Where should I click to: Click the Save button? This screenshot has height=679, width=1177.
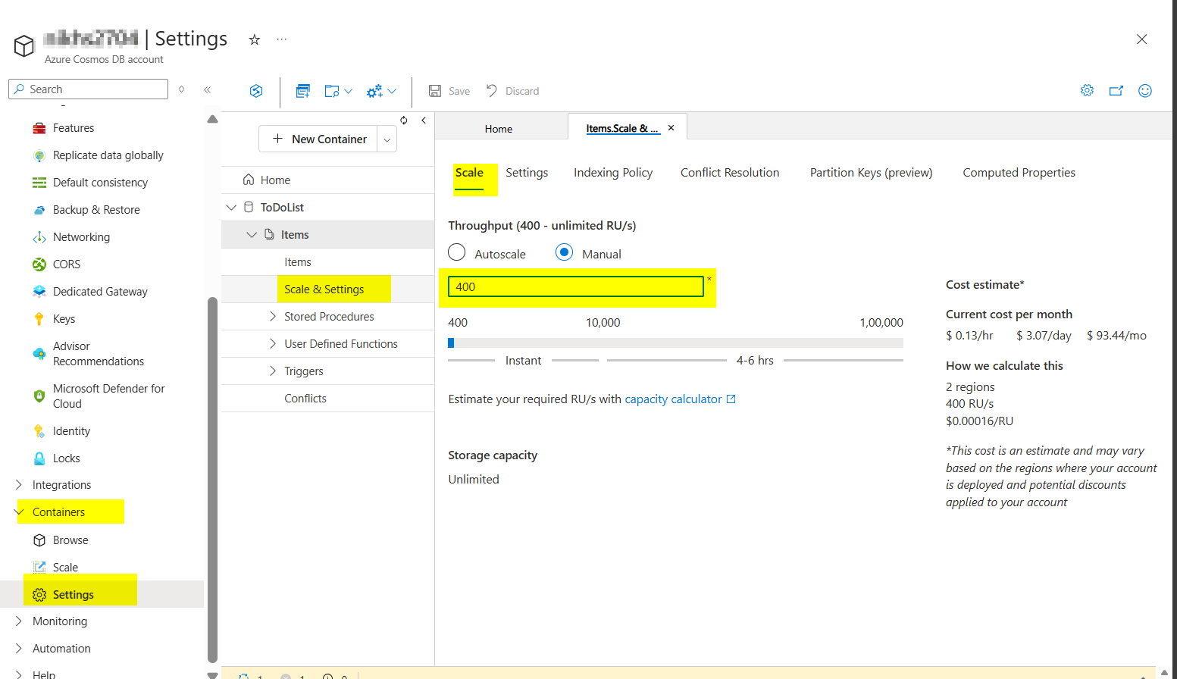click(x=449, y=91)
